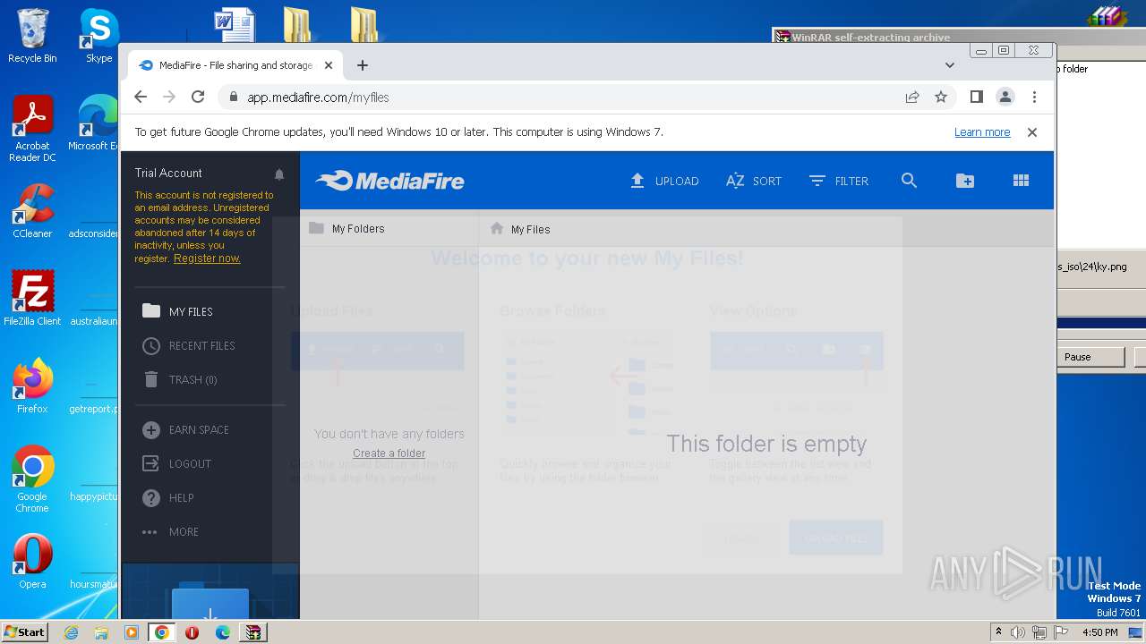This screenshot has width=1146, height=644.
Task: Click the search magnifier icon
Action: [909, 181]
